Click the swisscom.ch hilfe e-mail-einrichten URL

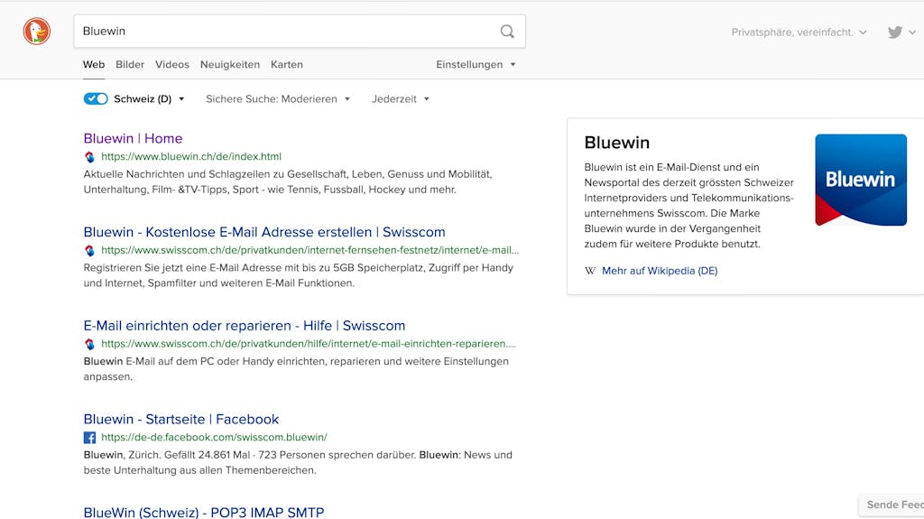coord(309,343)
